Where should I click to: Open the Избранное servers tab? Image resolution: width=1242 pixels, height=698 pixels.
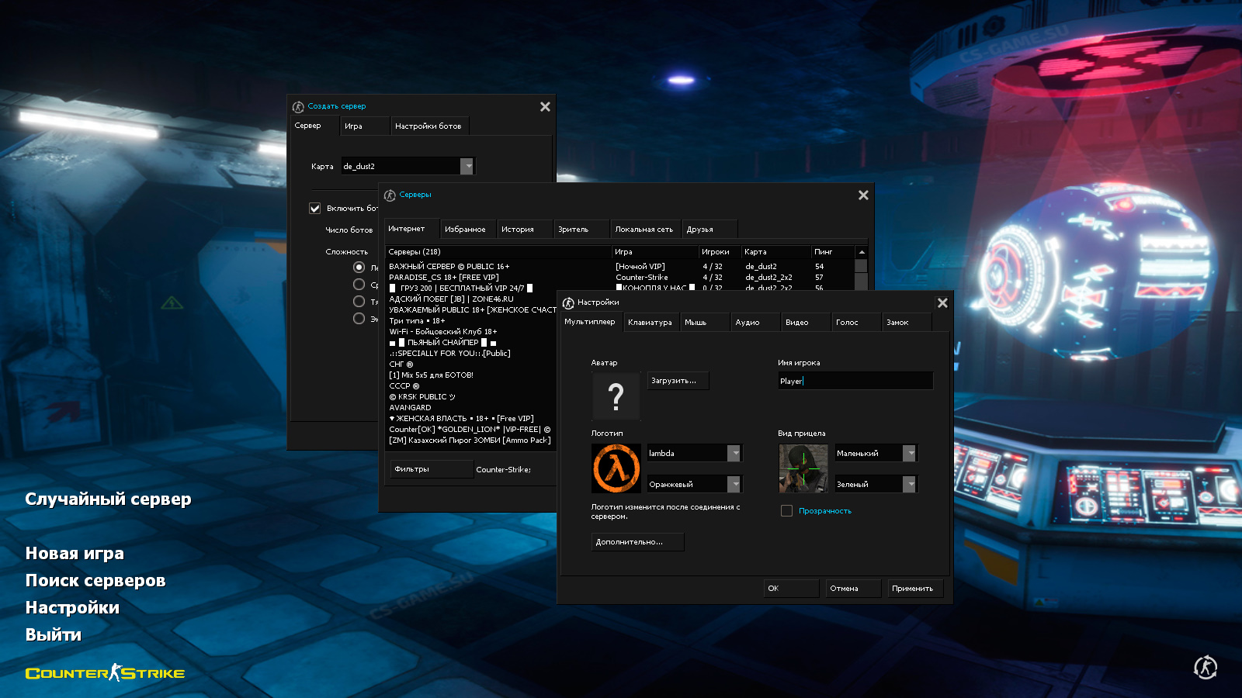click(465, 230)
